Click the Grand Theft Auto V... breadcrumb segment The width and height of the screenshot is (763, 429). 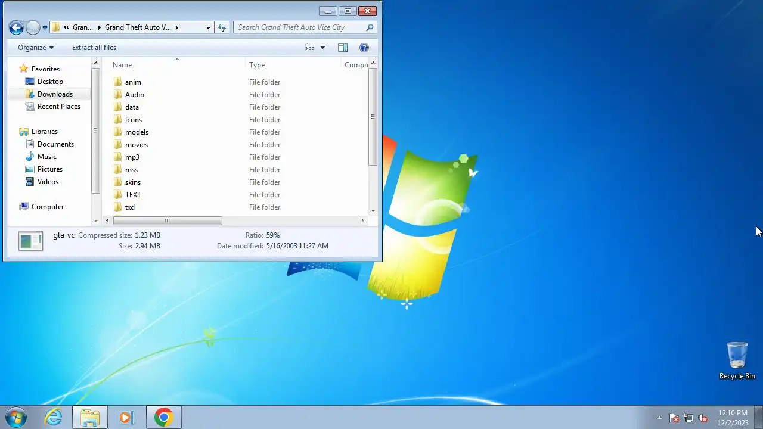[138, 27]
